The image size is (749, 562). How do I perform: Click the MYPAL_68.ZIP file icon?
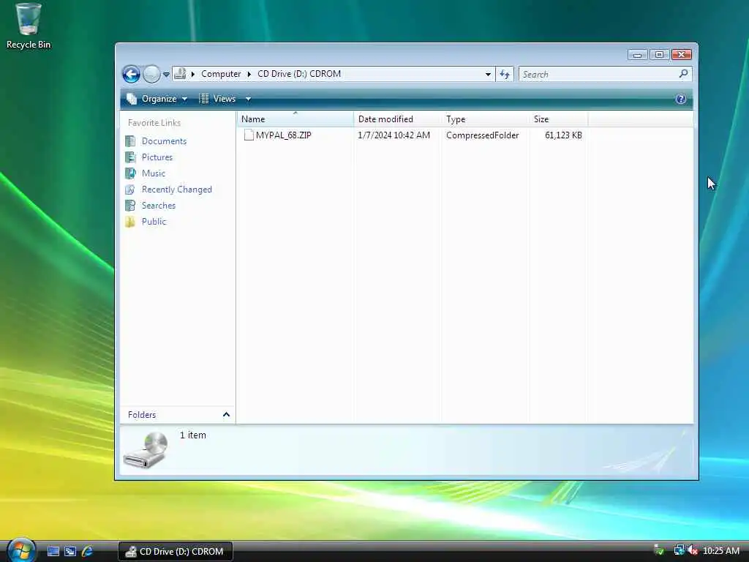coord(249,135)
